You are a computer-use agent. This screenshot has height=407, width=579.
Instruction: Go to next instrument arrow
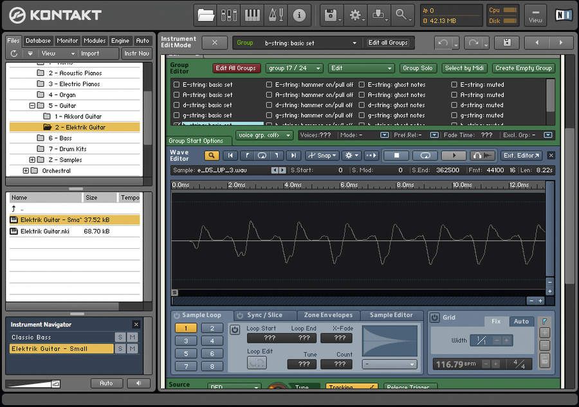tap(561, 43)
